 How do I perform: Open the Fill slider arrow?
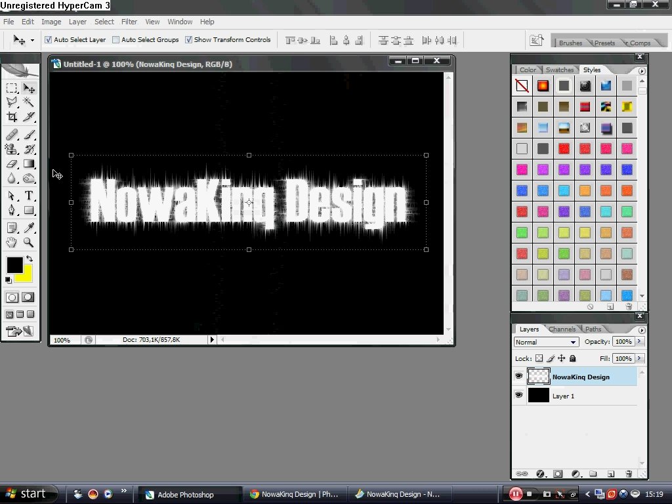[x=639, y=358]
